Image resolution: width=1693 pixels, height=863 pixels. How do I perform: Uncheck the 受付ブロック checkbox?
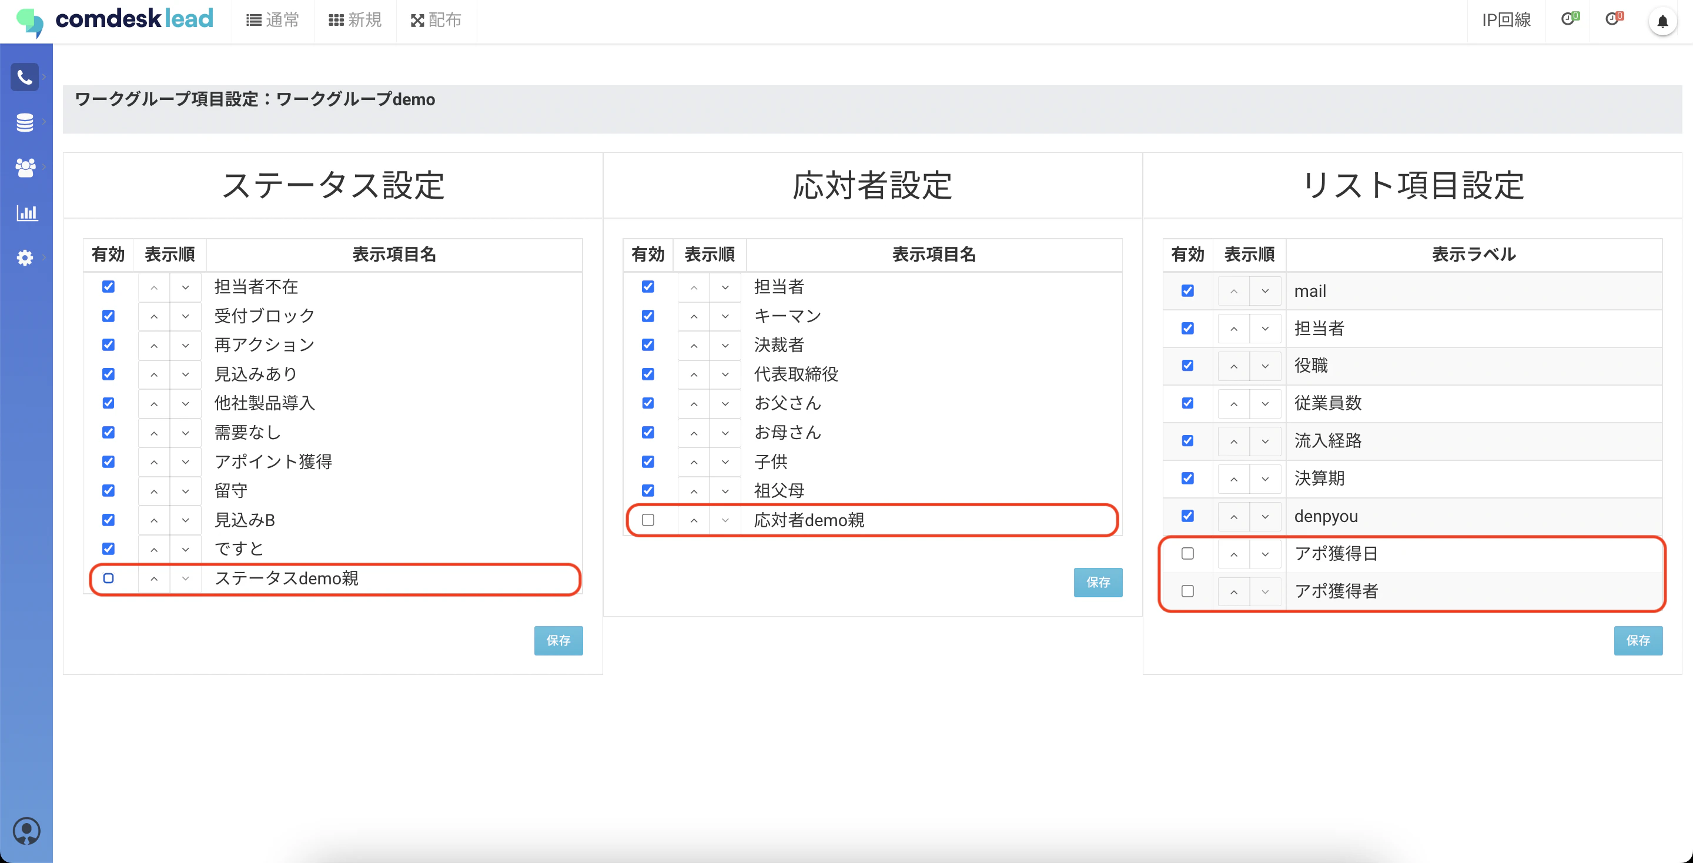pyautogui.click(x=108, y=316)
